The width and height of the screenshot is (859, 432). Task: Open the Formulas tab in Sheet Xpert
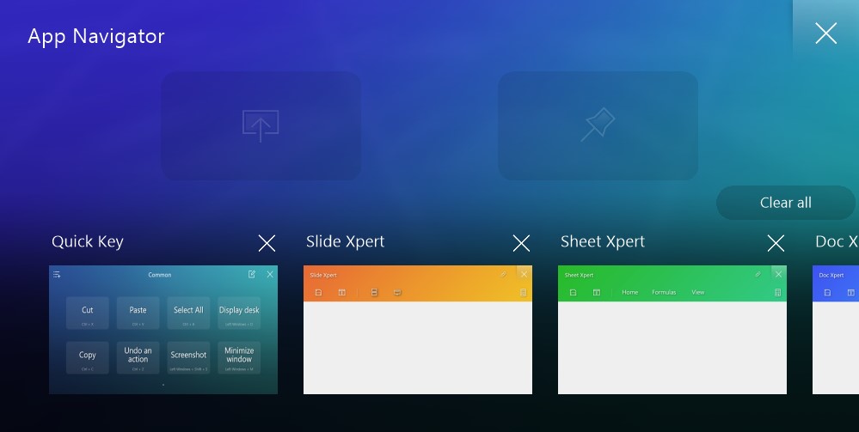[x=664, y=292]
